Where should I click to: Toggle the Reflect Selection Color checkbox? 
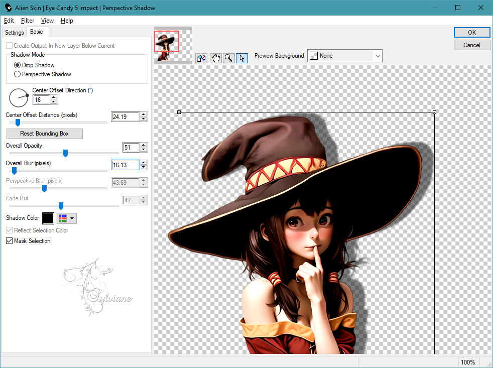(10, 230)
